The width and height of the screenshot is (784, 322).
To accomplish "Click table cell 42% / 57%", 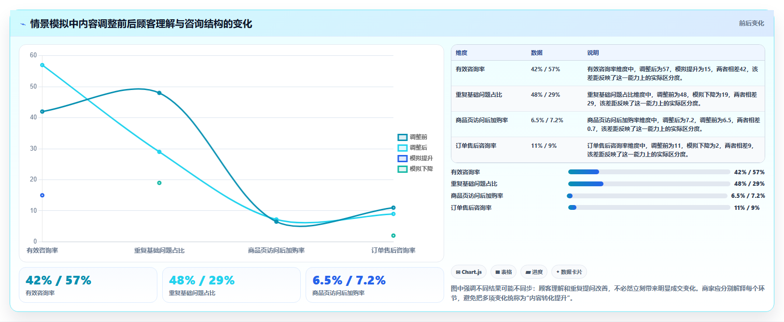I will pyautogui.click(x=546, y=69).
